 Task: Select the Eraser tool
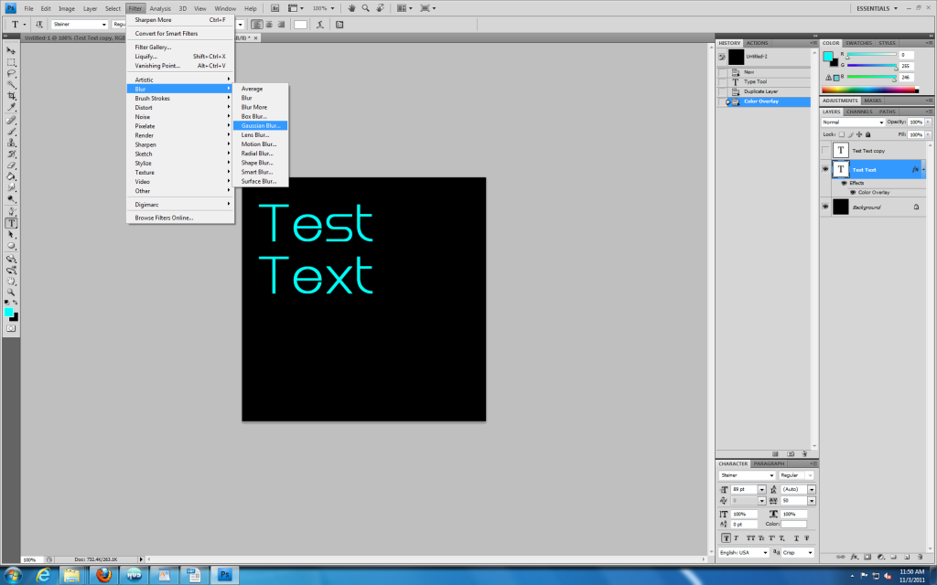pyautogui.click(x=11, y=165)
